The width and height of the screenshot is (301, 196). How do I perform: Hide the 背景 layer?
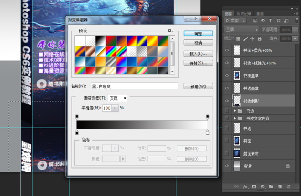click(x=227, y=166)
